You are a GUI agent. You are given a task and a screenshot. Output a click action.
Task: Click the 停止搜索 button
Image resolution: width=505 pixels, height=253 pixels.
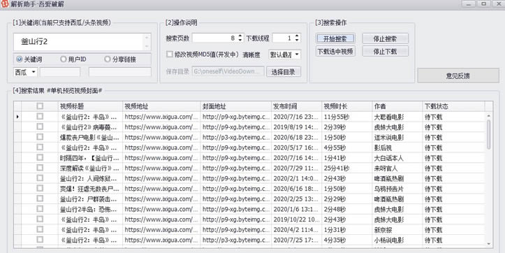click(385, 38)
